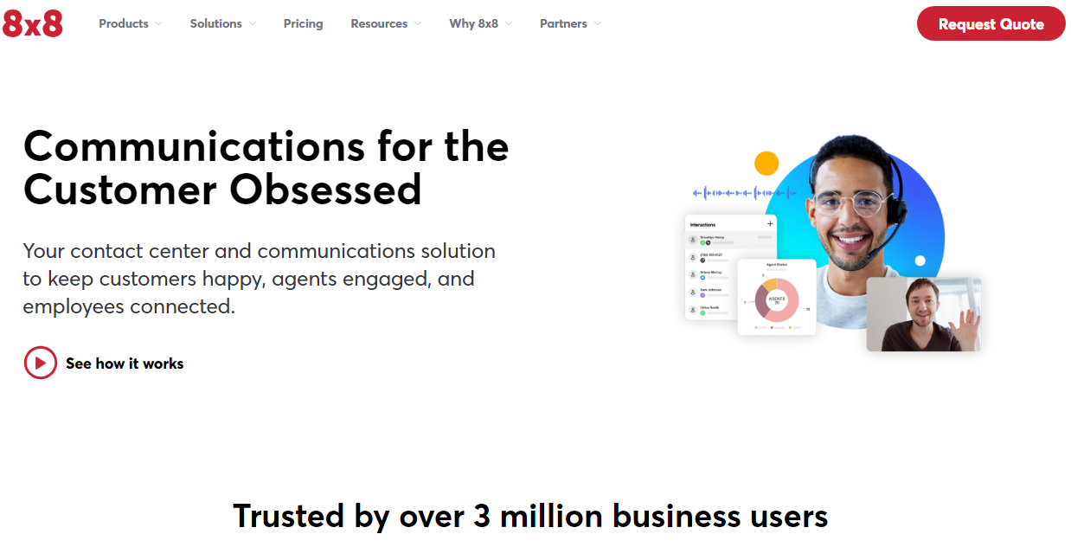Click the plus icon in Interactions panel
Screen dimensions: 1071x547
click(x=770, y=224)
